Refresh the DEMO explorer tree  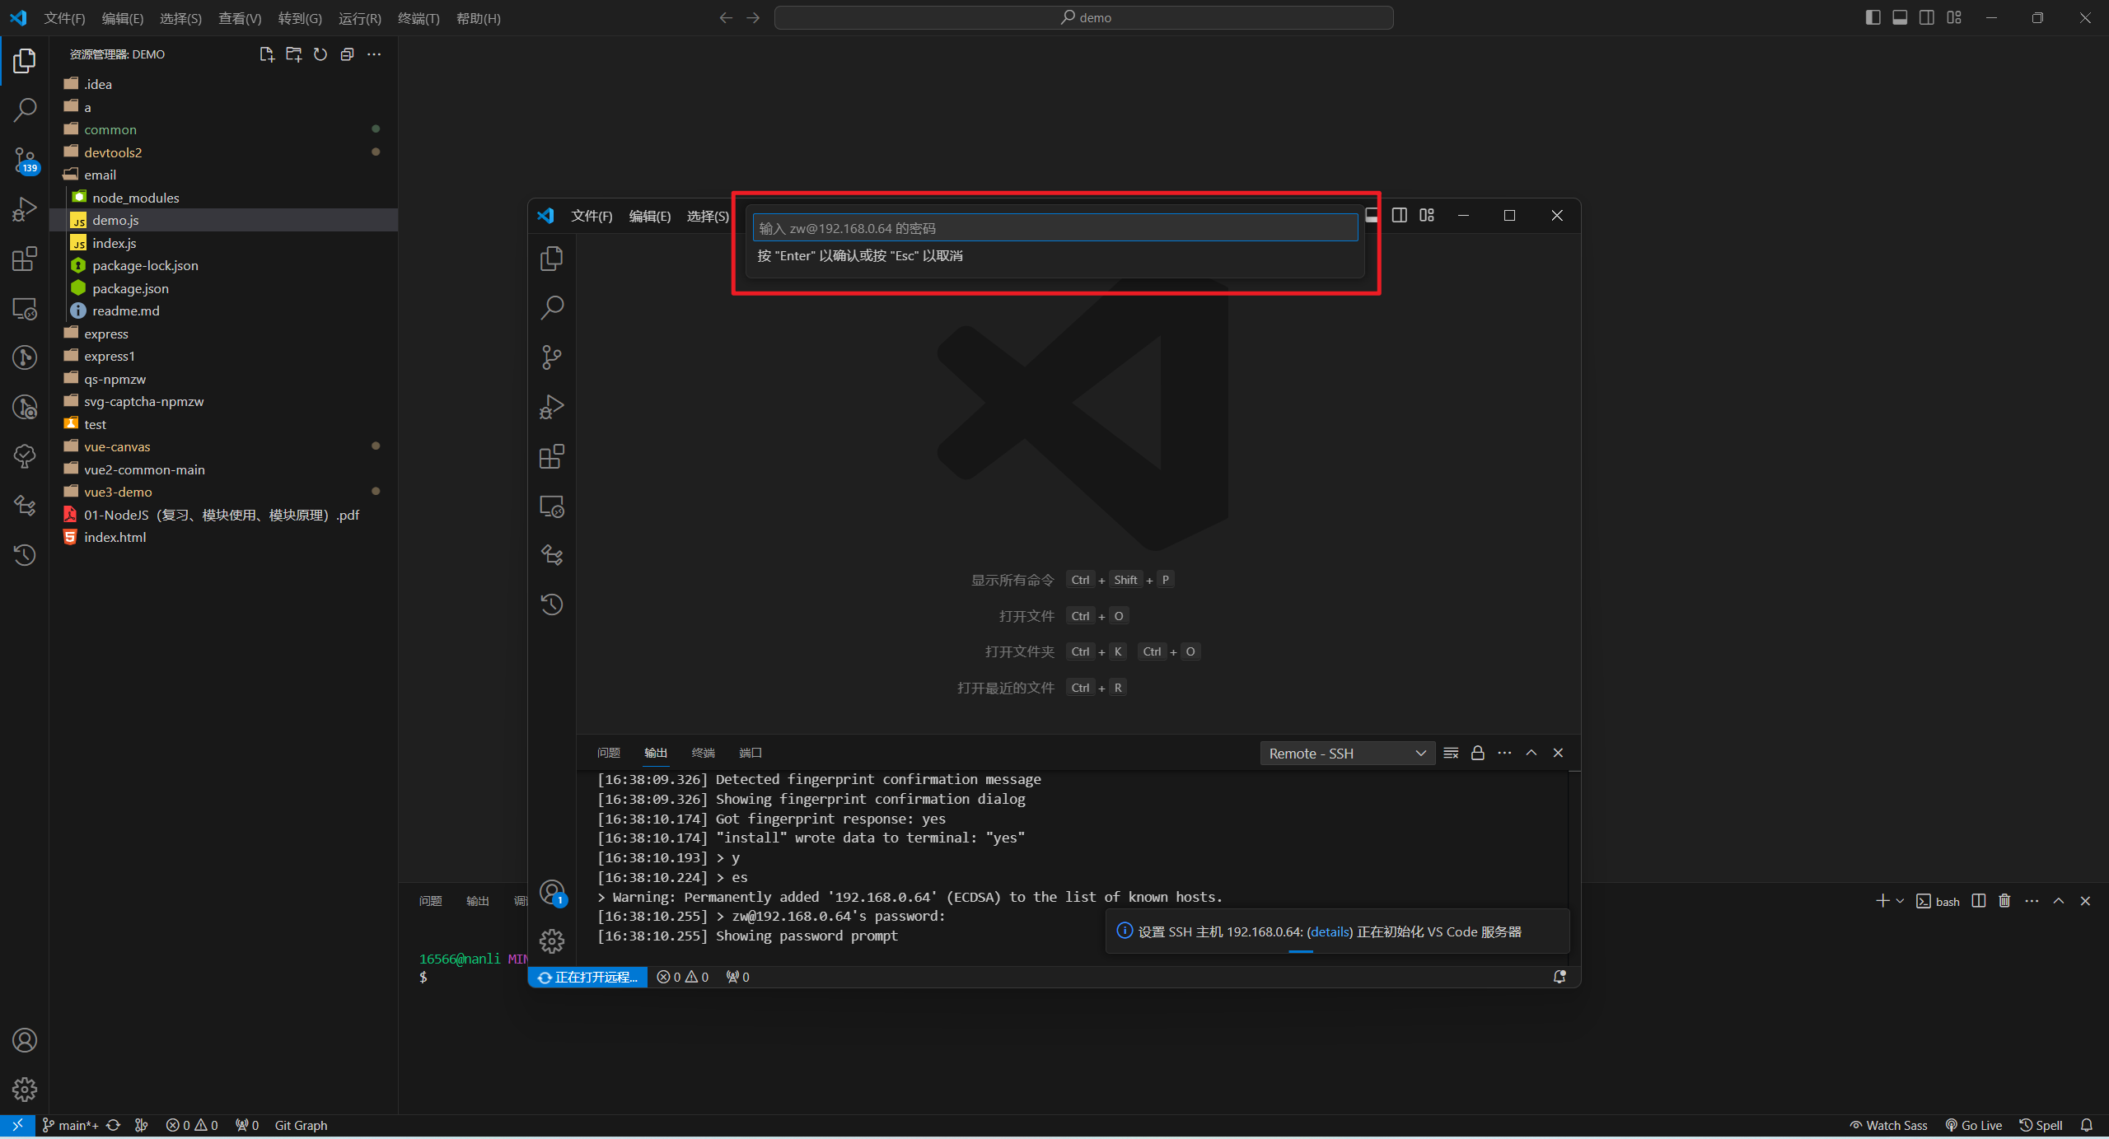coord(320,54)
